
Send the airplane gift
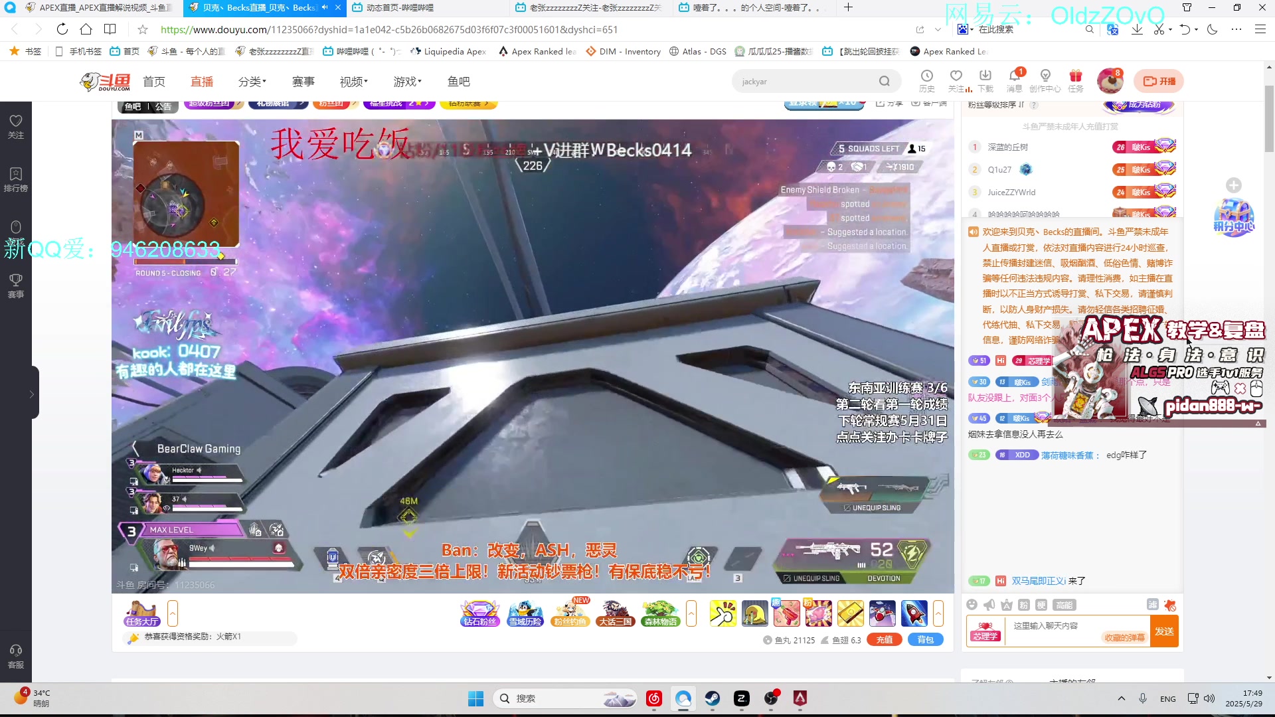coord(882,613)
